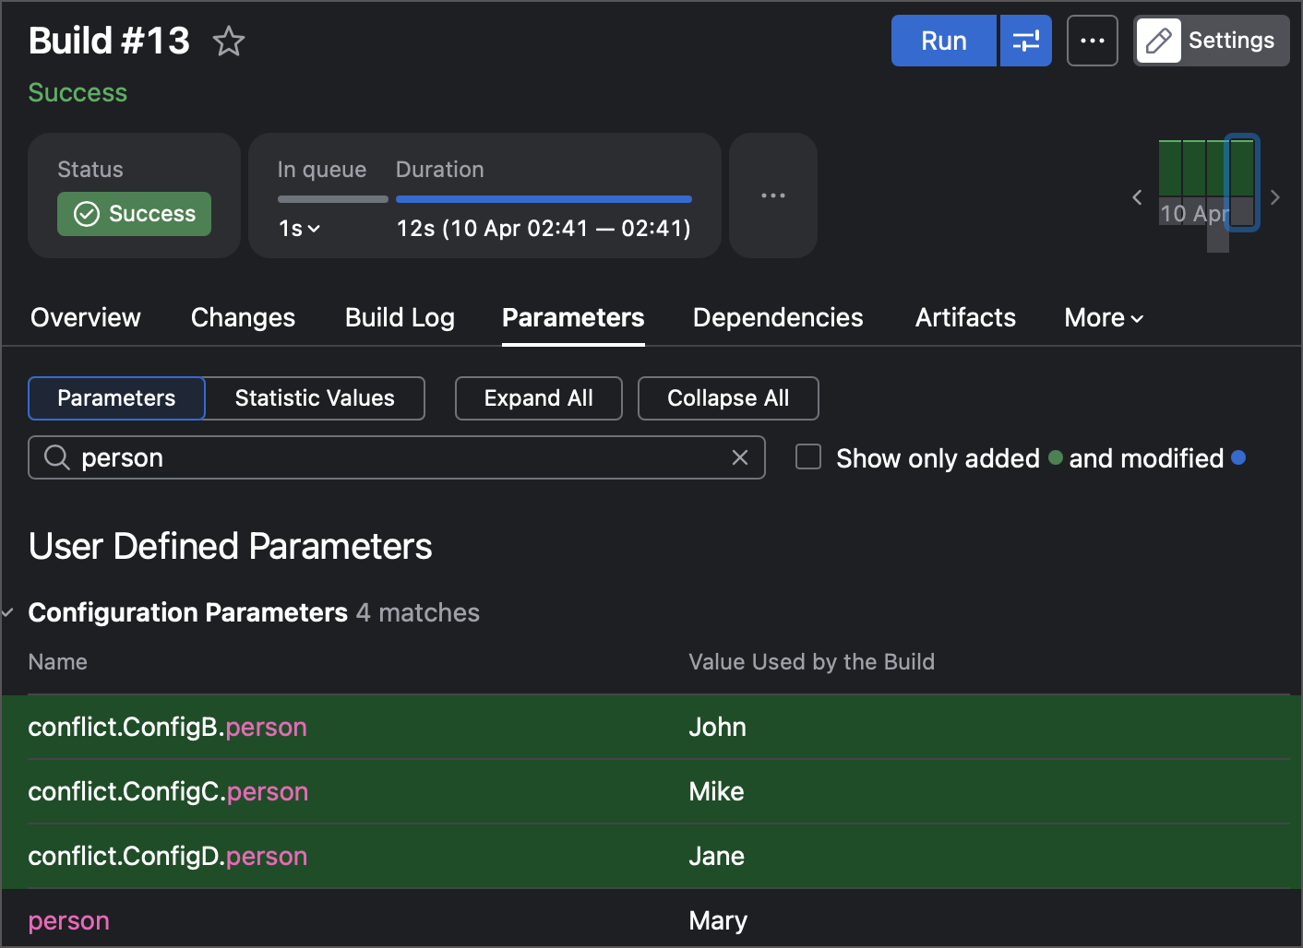Click the value Jane
This screenshot has height=948, width=1303.
716,856
